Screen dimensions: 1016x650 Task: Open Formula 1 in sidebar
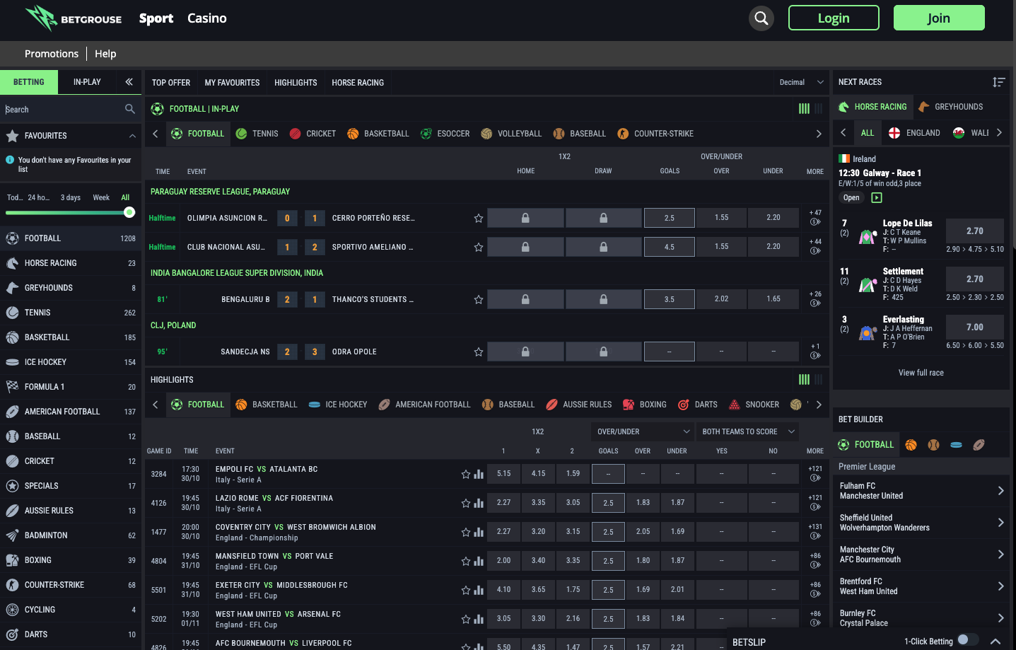[71, 387]
